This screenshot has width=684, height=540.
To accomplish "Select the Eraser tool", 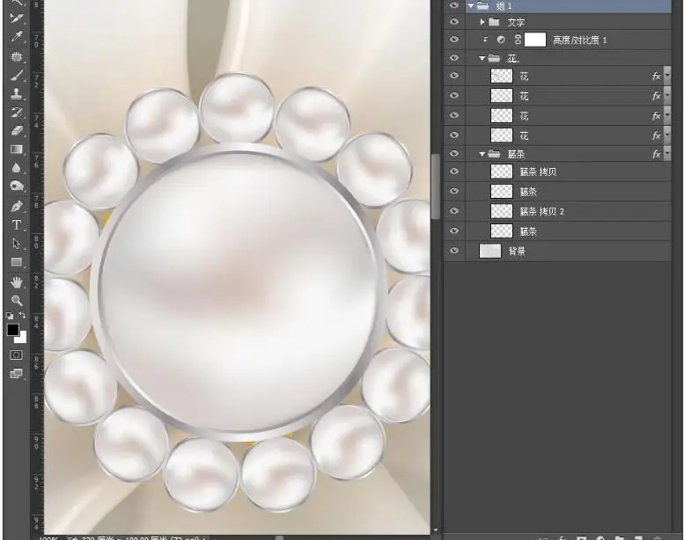I will click(x=17, y=130).
